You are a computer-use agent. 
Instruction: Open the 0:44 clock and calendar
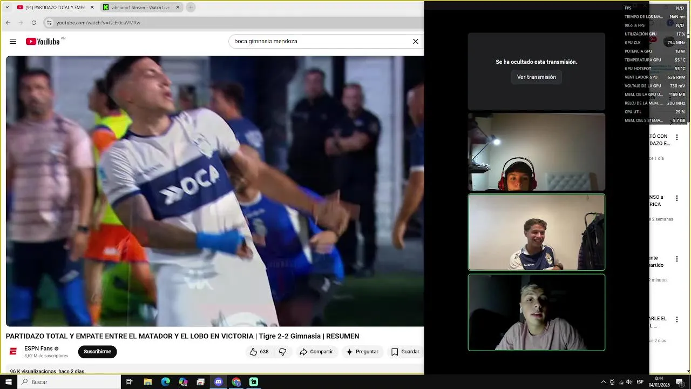pos(659,382)
